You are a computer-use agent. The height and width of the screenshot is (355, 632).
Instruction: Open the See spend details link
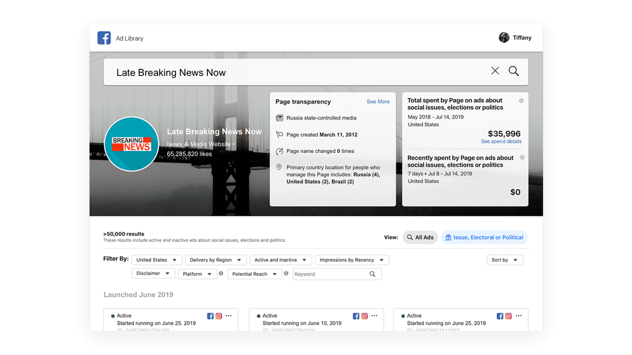tap(501, 142)
